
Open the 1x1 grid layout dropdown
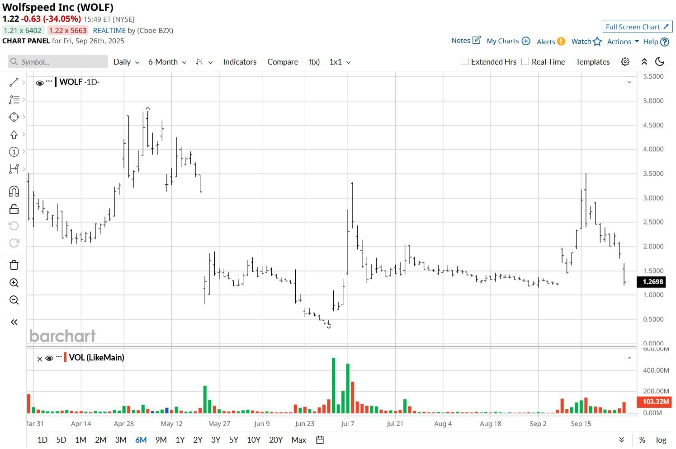tap(340, 62)
